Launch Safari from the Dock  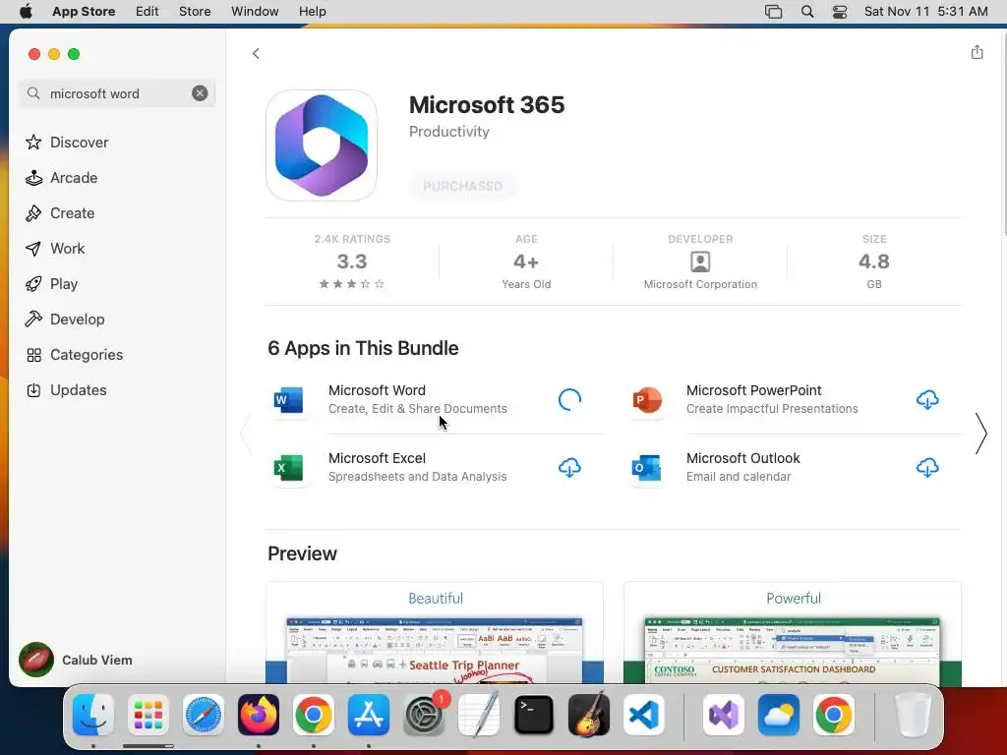click(x=204, y=715)
